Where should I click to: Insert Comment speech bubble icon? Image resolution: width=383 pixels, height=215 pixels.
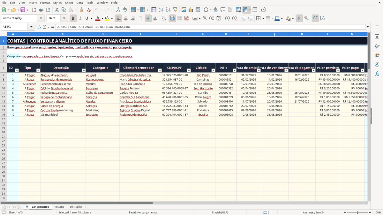coord(223,10)
